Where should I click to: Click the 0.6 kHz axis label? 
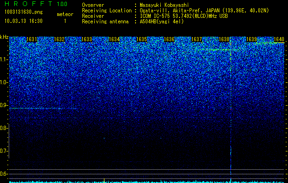tap(4, 174)
